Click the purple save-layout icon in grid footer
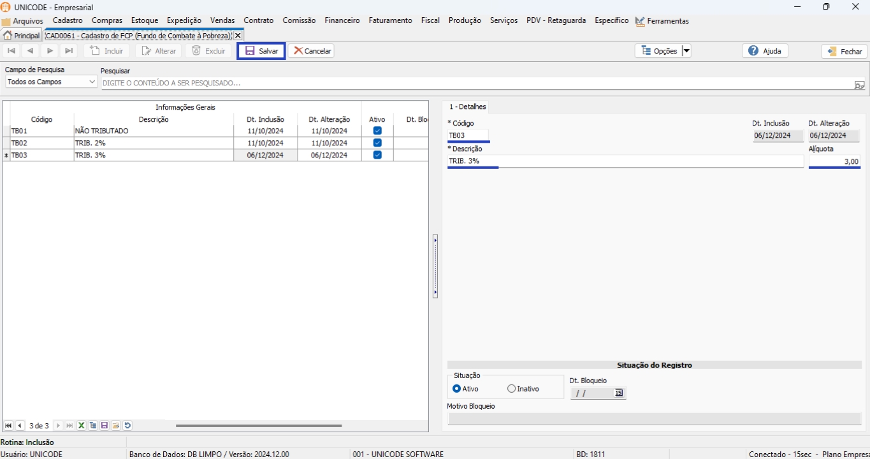Image resolution: width=870 pixels, height=459 pixels. tap(105, 426)
